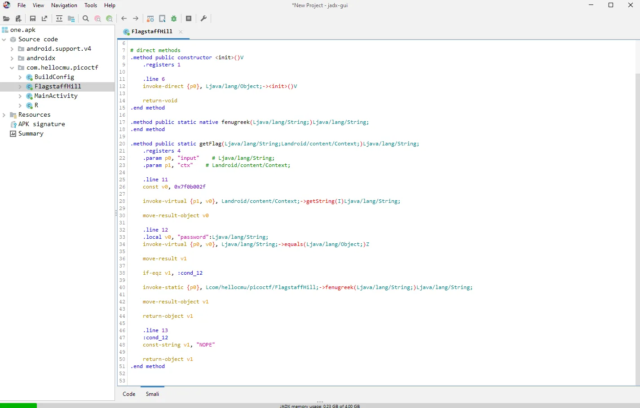Click the "NOPE" string literal
Image resolution: width=640 pixels, height=408 pixels.
(205, 345)
